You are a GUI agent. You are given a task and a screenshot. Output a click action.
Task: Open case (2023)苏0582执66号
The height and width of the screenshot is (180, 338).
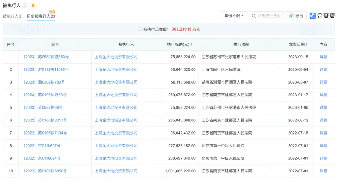click(43, 108)
